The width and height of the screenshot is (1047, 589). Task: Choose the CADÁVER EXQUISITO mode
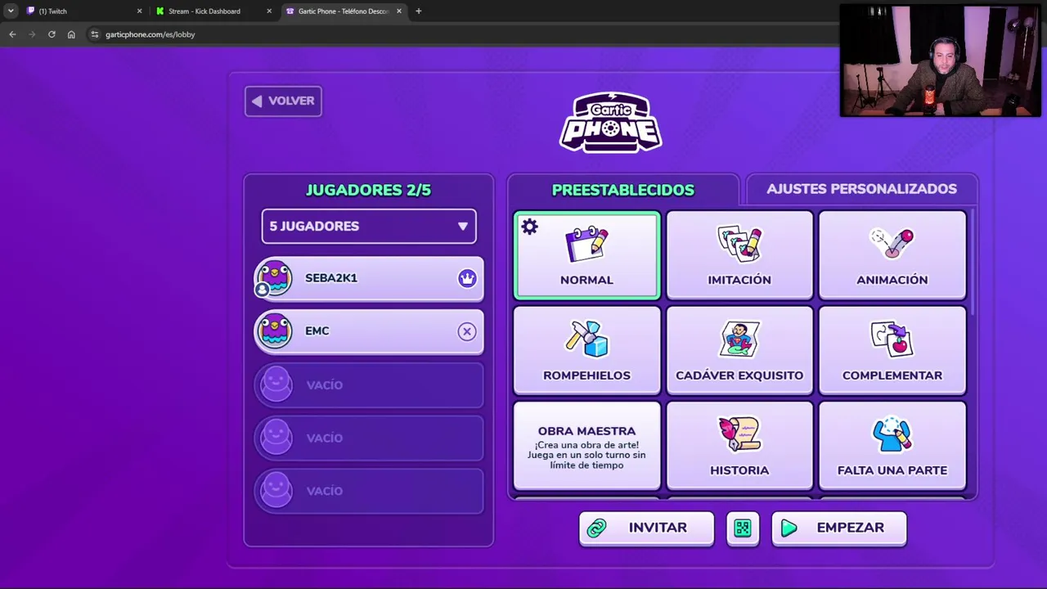pyautogui.click(x=739, y=351)
